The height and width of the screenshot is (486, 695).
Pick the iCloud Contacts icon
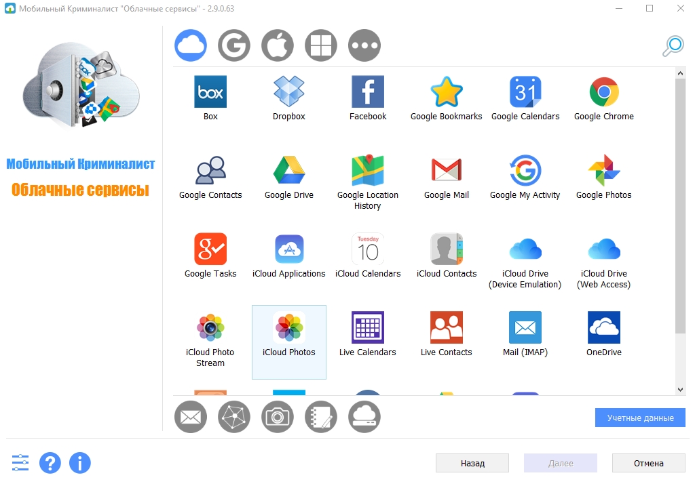[x=447, y=249]
